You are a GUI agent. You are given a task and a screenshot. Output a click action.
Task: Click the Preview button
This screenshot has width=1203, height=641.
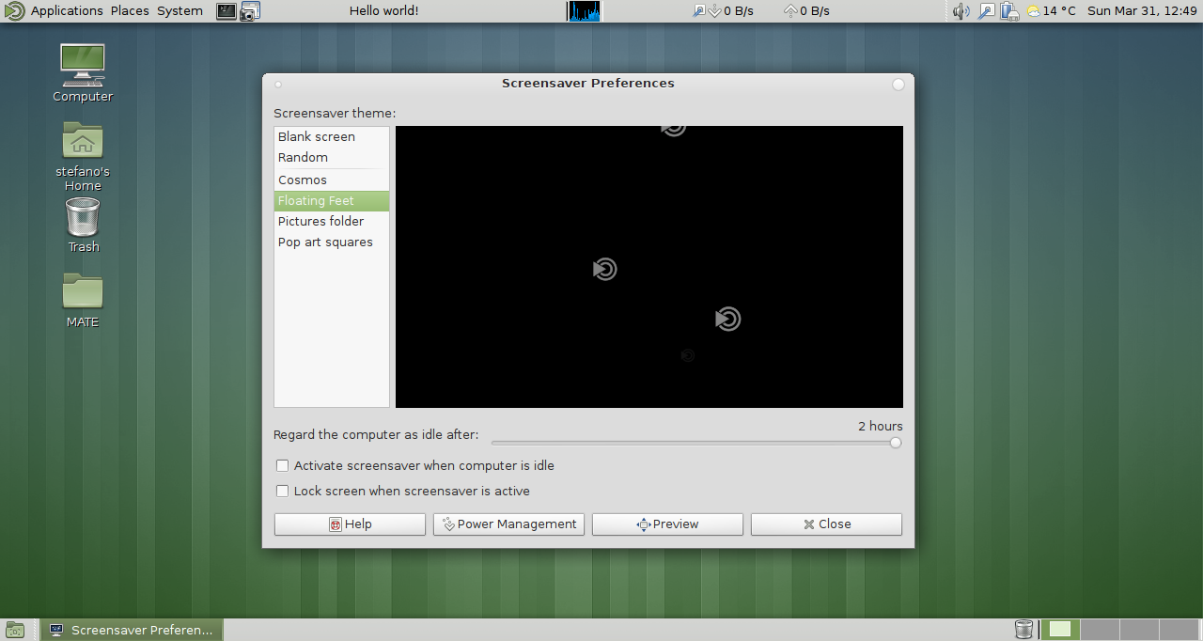(667, 524)
